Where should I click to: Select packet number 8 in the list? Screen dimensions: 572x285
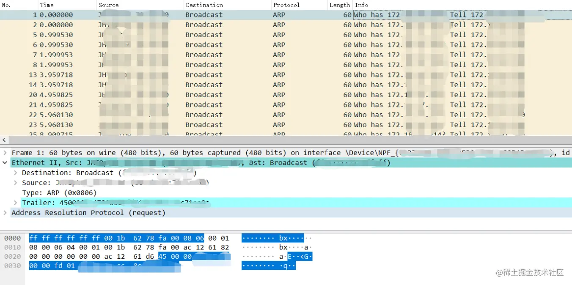(286, 65)
